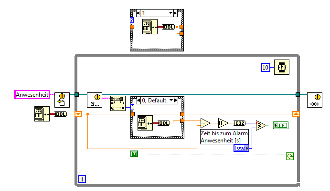Click upper orange output tunnel of case 3
The height and width of the screenshot is (191, 330).
(x=181, y=27)
